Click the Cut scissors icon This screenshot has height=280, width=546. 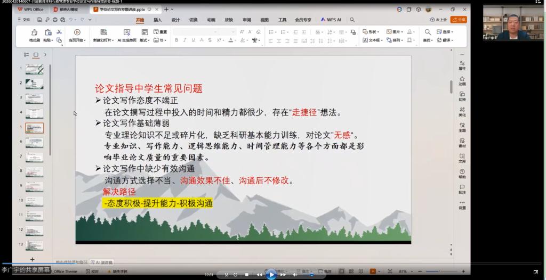[x=59, y=32]
